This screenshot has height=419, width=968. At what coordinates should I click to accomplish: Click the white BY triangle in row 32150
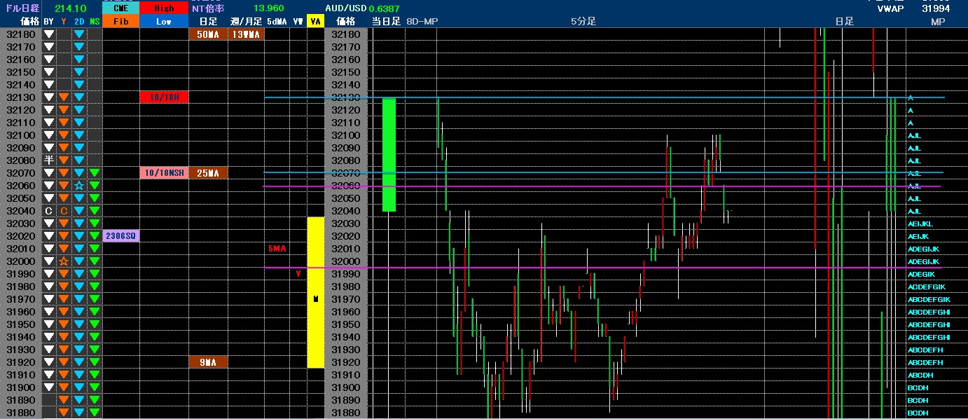(48, 72)
